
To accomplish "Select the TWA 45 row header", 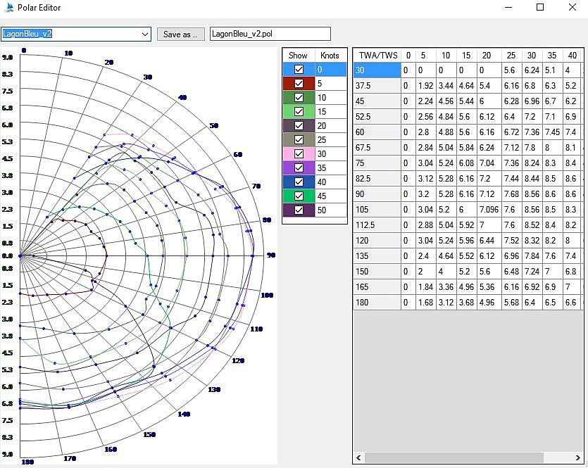I will tap(377, 101).
